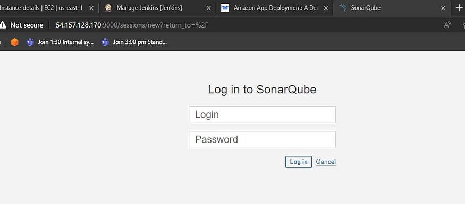Screen dimensions: 465x204
Task: Open the orange cube bookmark
Action: point(14,42)
